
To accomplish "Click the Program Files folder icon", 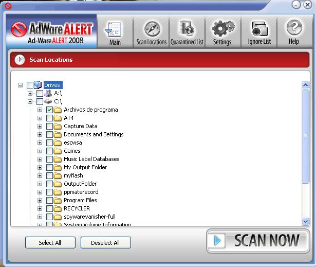I will tap(58, 201).
